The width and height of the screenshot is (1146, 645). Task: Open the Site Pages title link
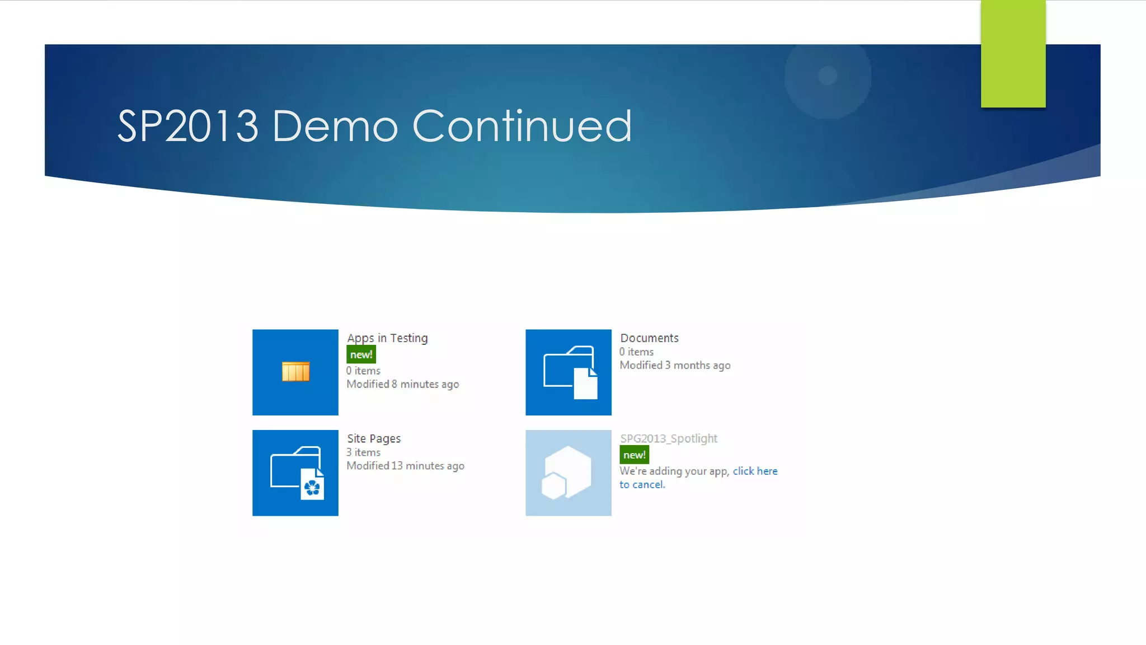tap(374, 438)
